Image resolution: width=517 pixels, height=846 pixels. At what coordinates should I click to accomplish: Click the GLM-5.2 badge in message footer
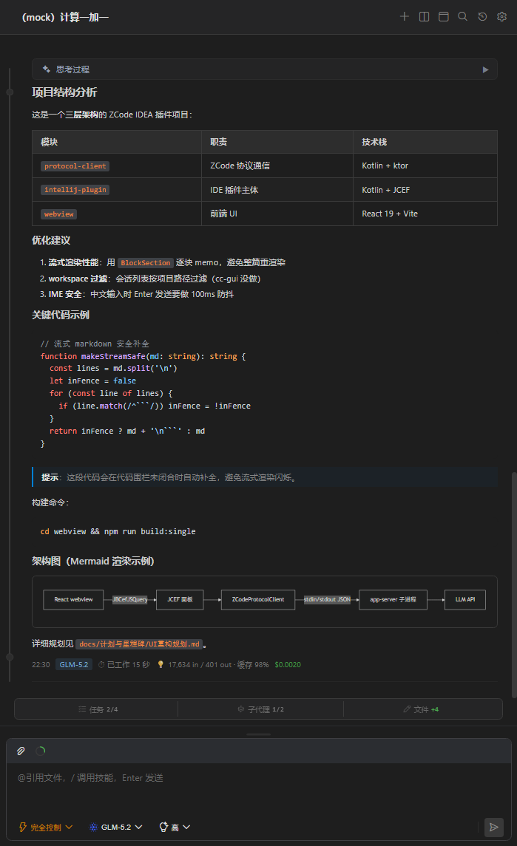(x=74, y=665)
